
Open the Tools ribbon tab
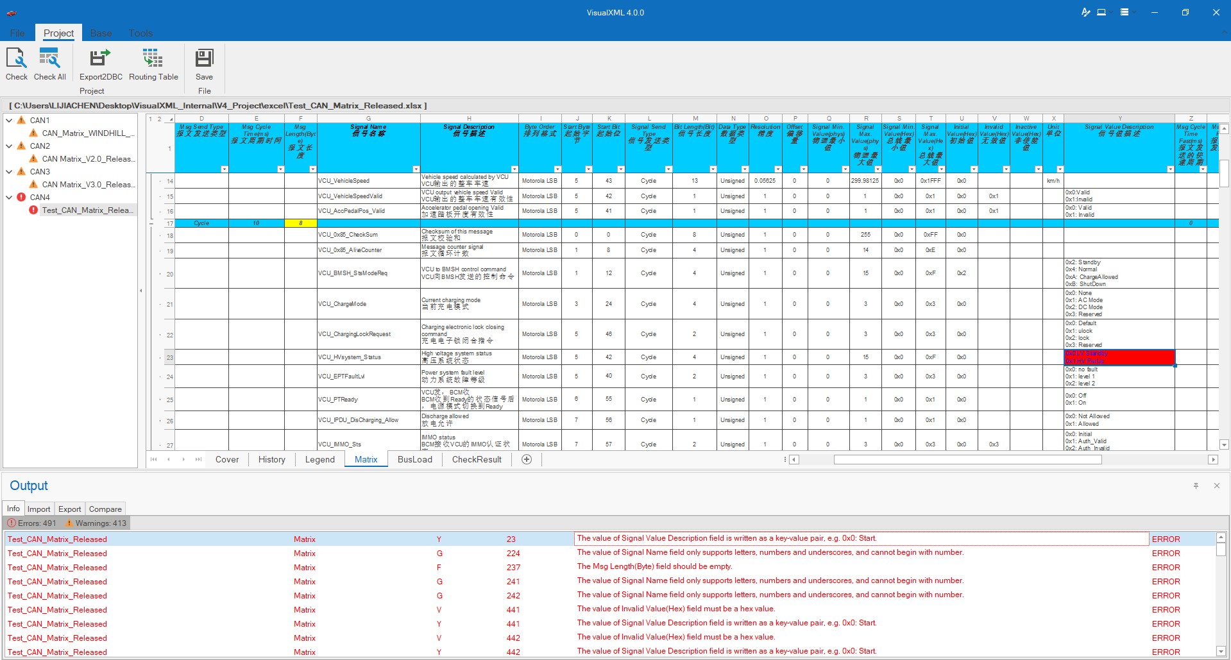click(x=140, y=33)
